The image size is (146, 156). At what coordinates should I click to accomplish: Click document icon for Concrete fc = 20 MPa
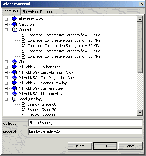(23, 35)
